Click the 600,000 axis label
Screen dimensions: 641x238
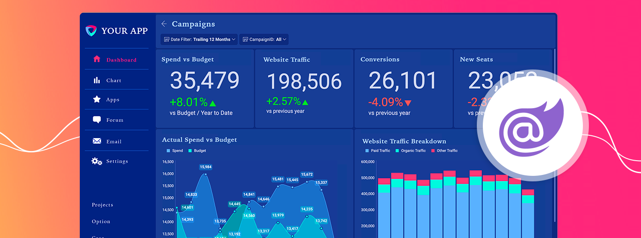368,162
